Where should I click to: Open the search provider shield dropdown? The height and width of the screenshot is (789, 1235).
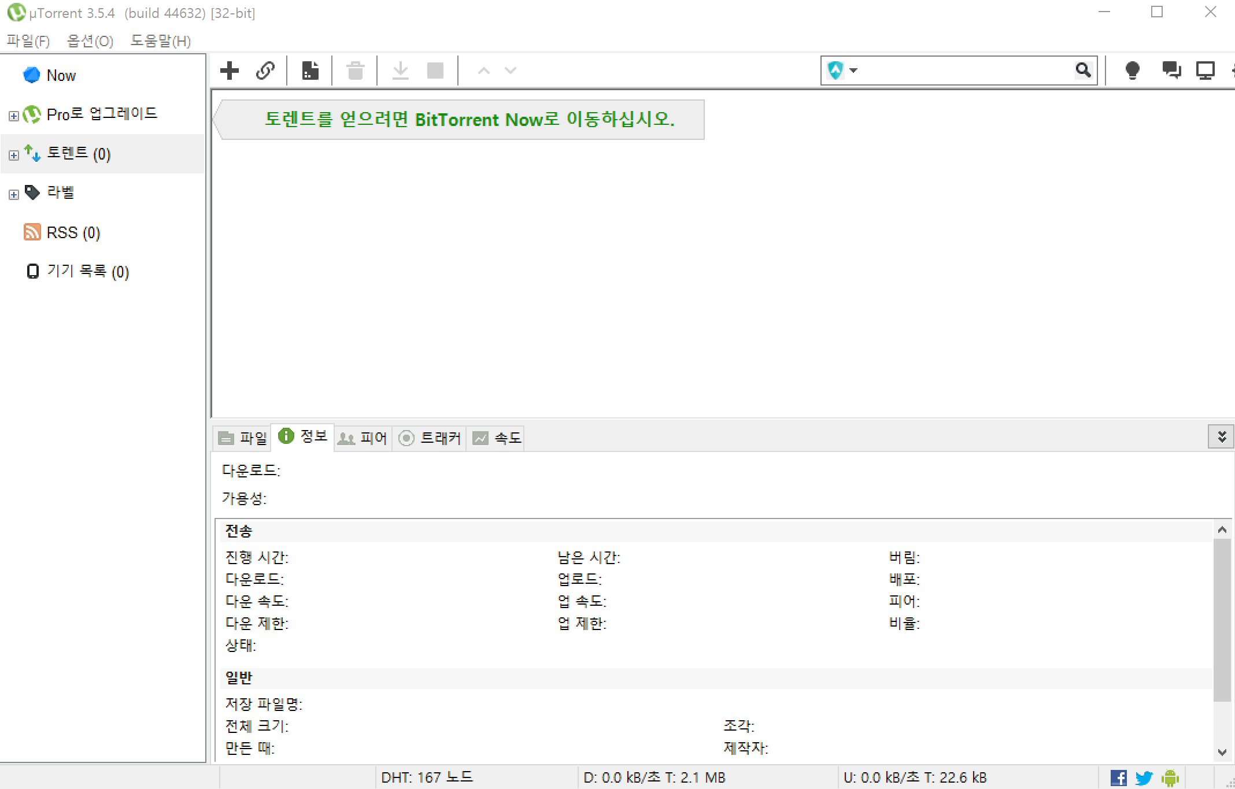842,71
